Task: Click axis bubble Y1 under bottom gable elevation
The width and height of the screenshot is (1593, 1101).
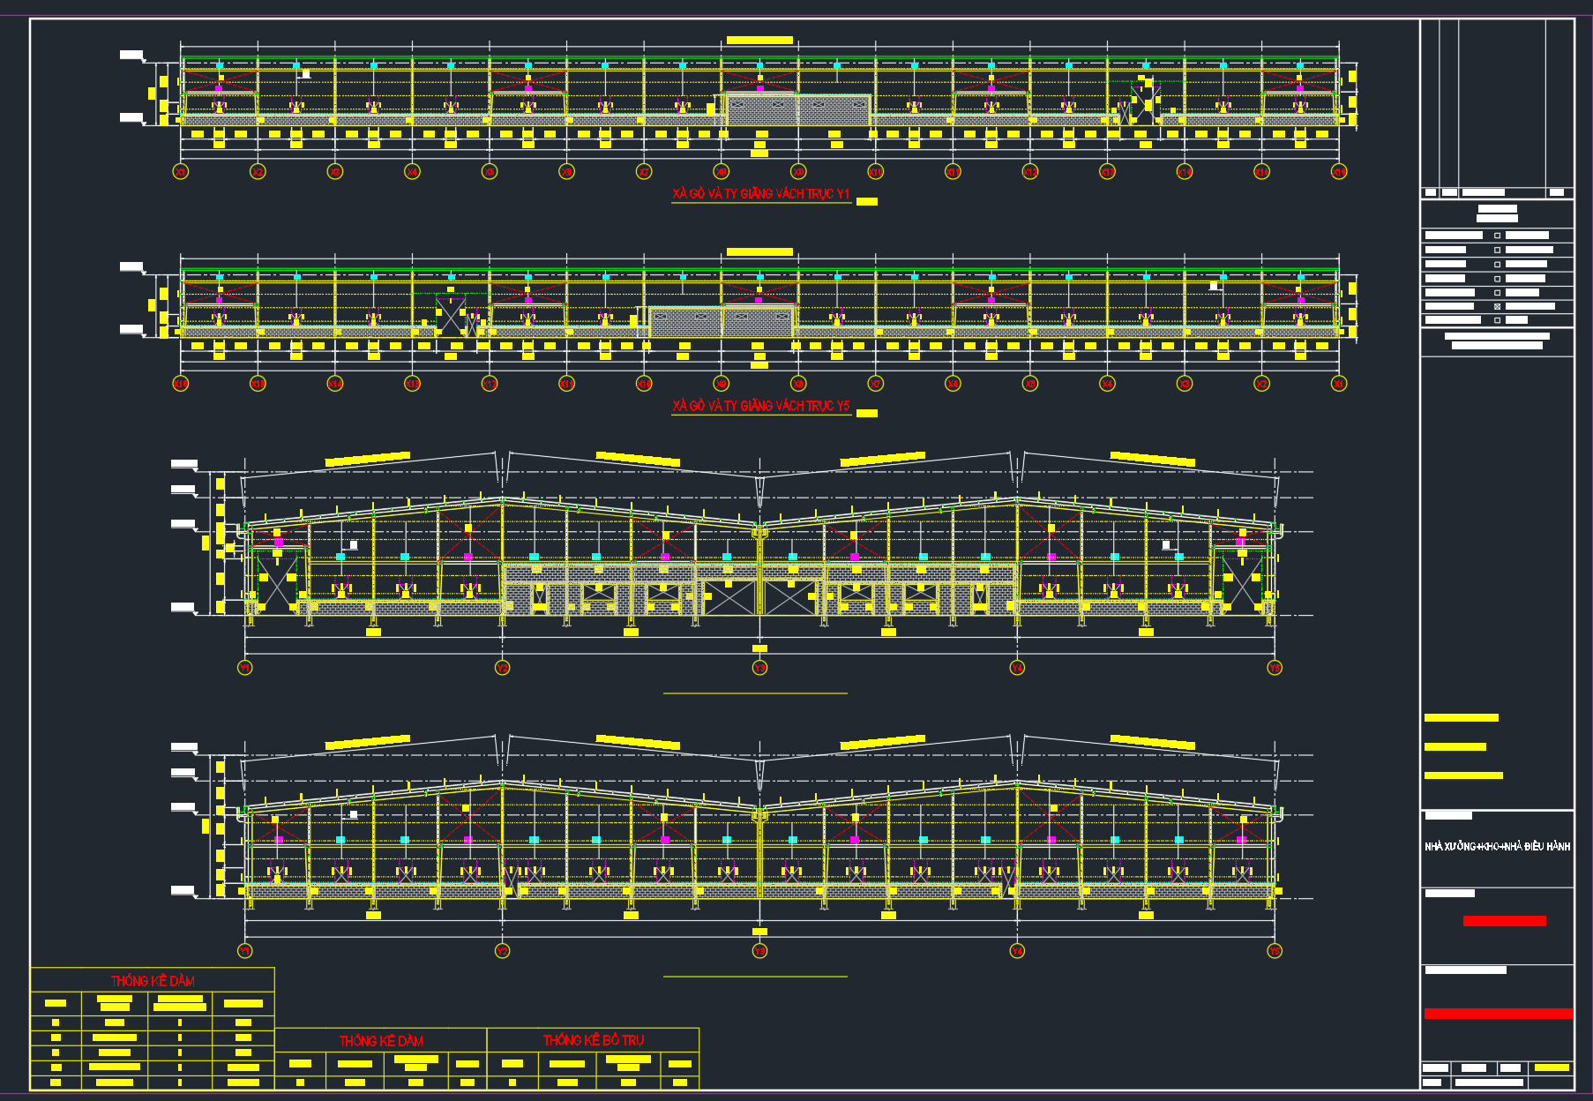Action: coord(245,951)
